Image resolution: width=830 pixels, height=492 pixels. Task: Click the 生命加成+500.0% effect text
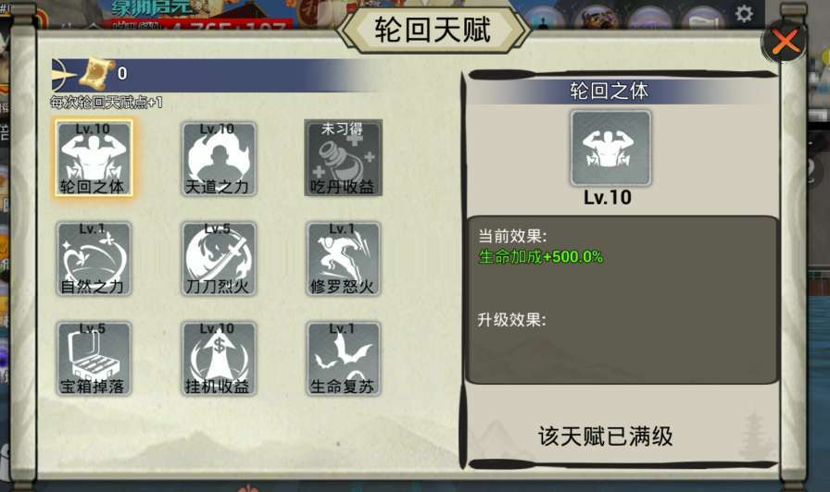point(540,257)
